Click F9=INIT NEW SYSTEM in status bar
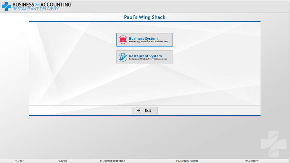The width and height of the screenshot is (290, 163). 187,161
